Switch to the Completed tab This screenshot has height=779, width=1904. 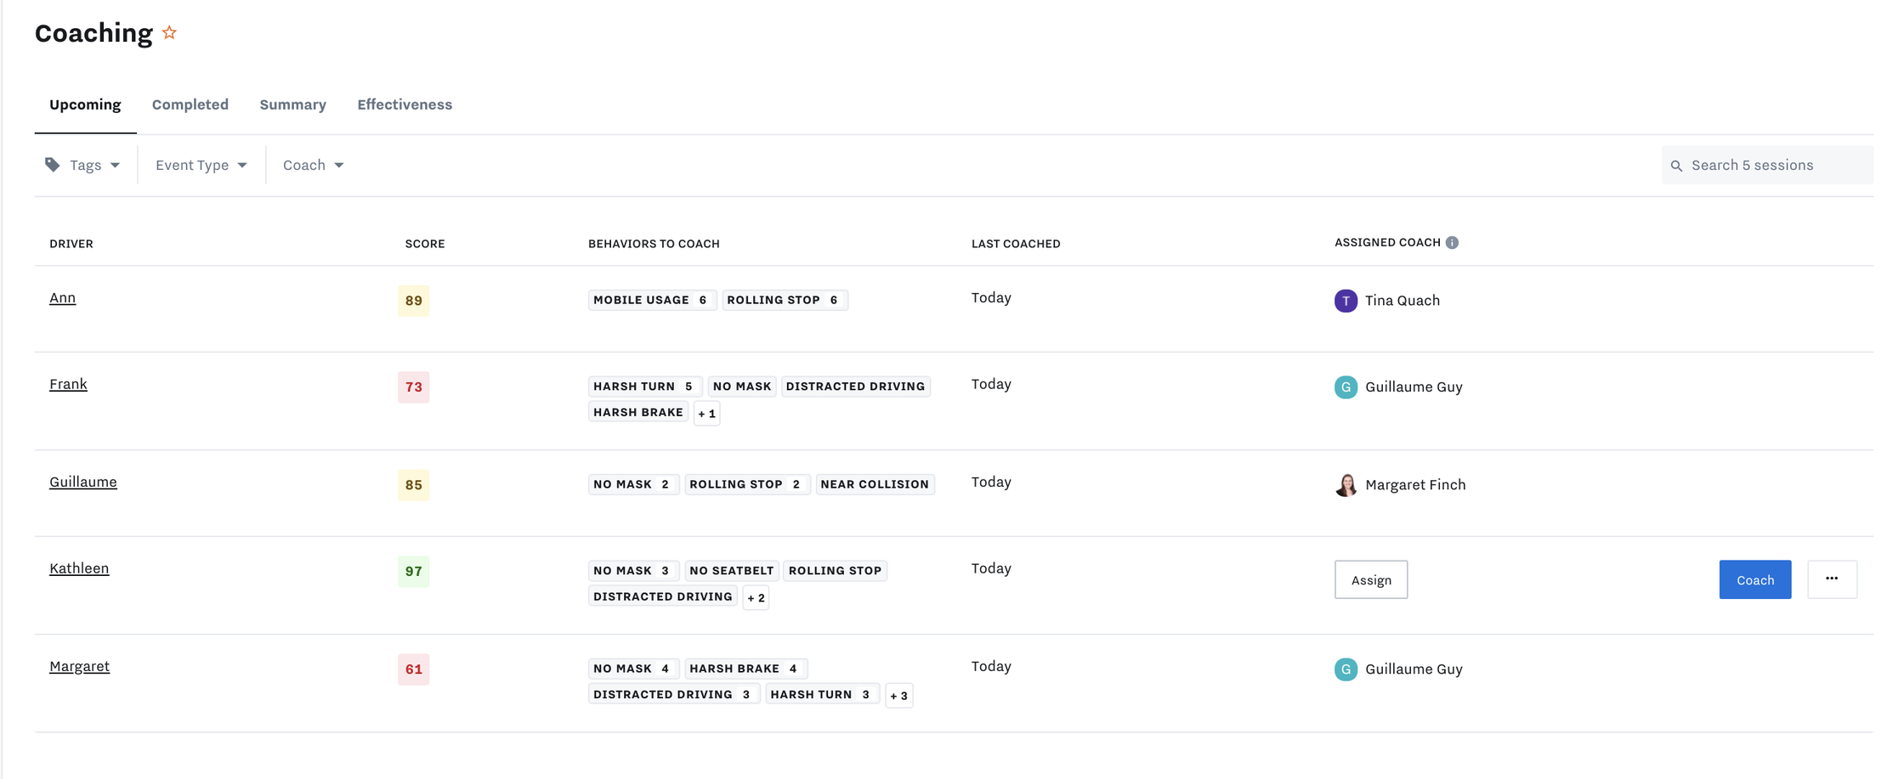point(190,104)
